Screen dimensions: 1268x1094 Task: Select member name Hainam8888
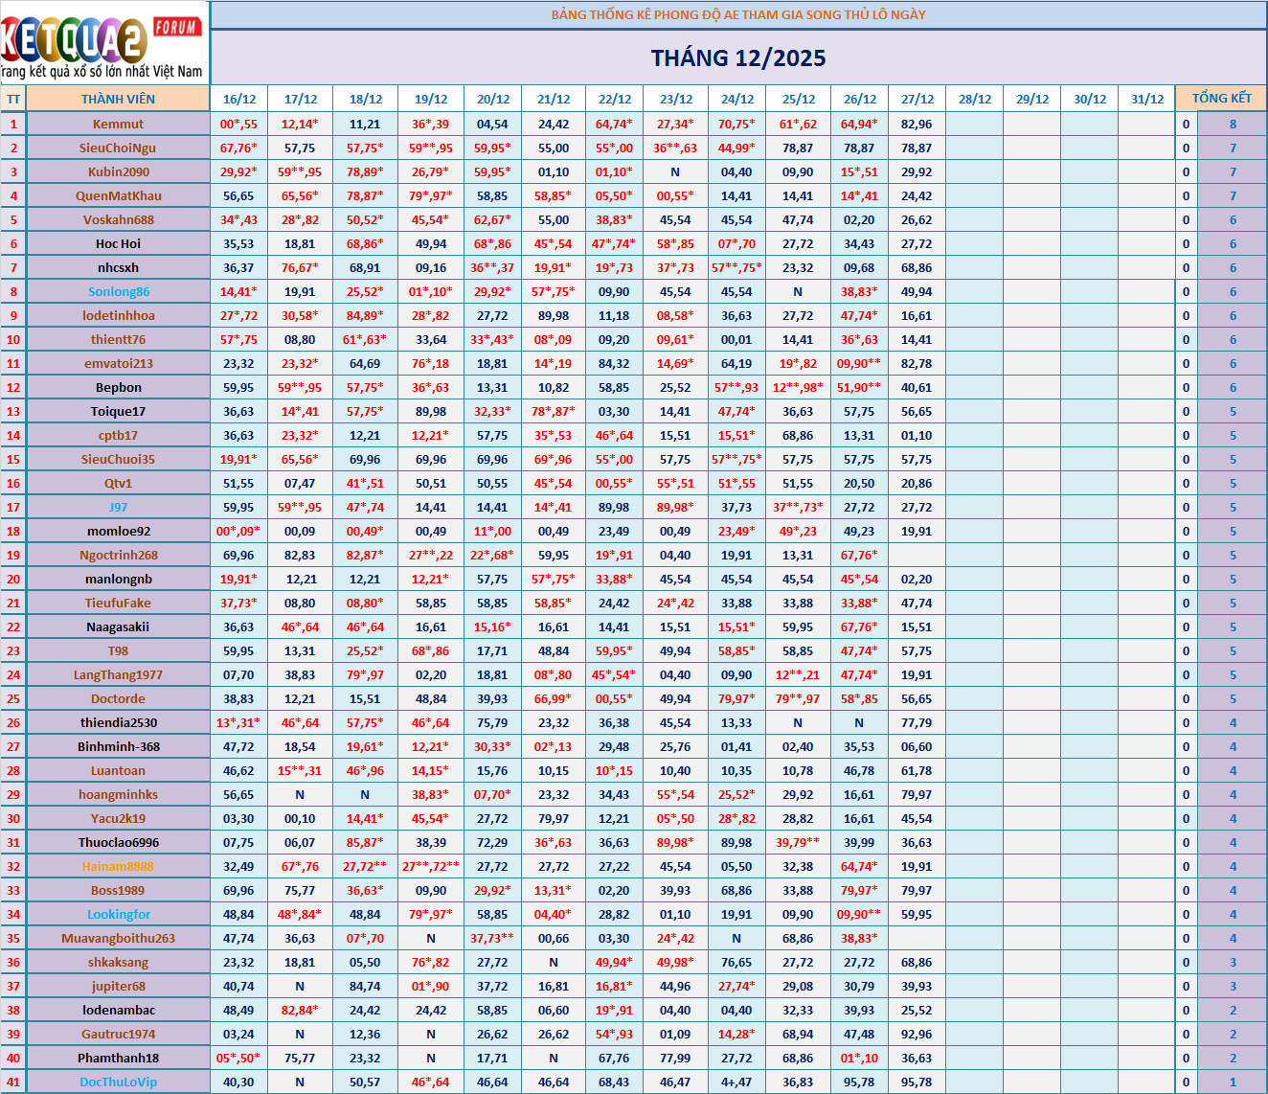pos(118,866)
